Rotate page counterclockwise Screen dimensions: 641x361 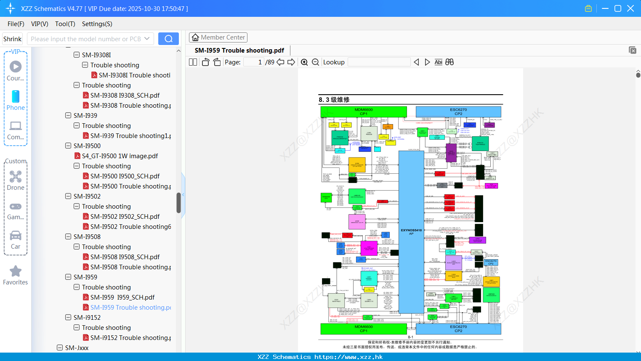[x=205, y=62]
